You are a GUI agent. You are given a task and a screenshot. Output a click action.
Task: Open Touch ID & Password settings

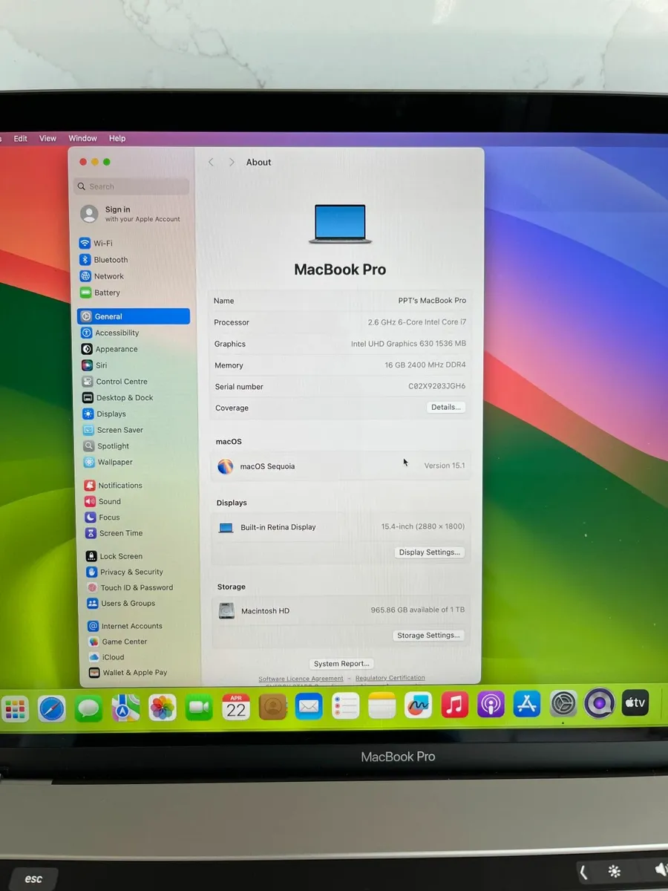[x=130, y=587]
